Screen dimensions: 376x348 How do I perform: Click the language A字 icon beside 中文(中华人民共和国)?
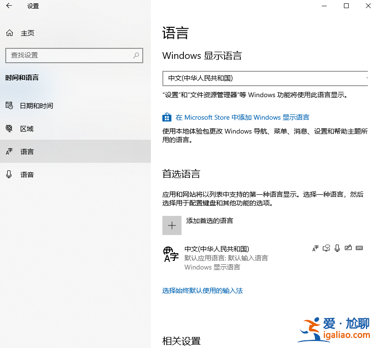coord(171,255)
